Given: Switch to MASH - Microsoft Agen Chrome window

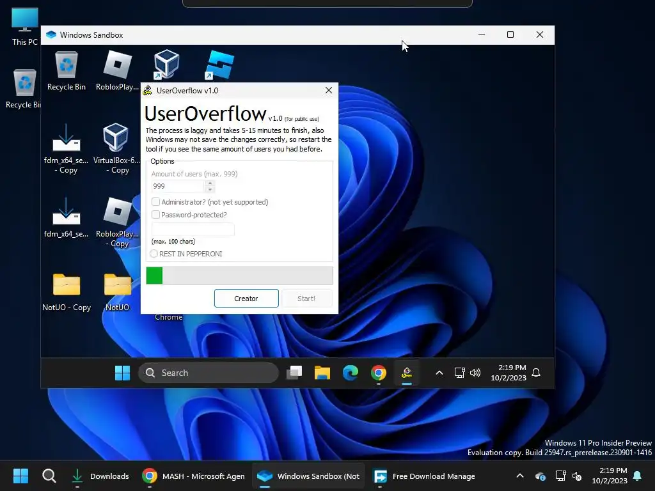Looking at the screenshot, I should pyautogui.click(x=194, y=476).
